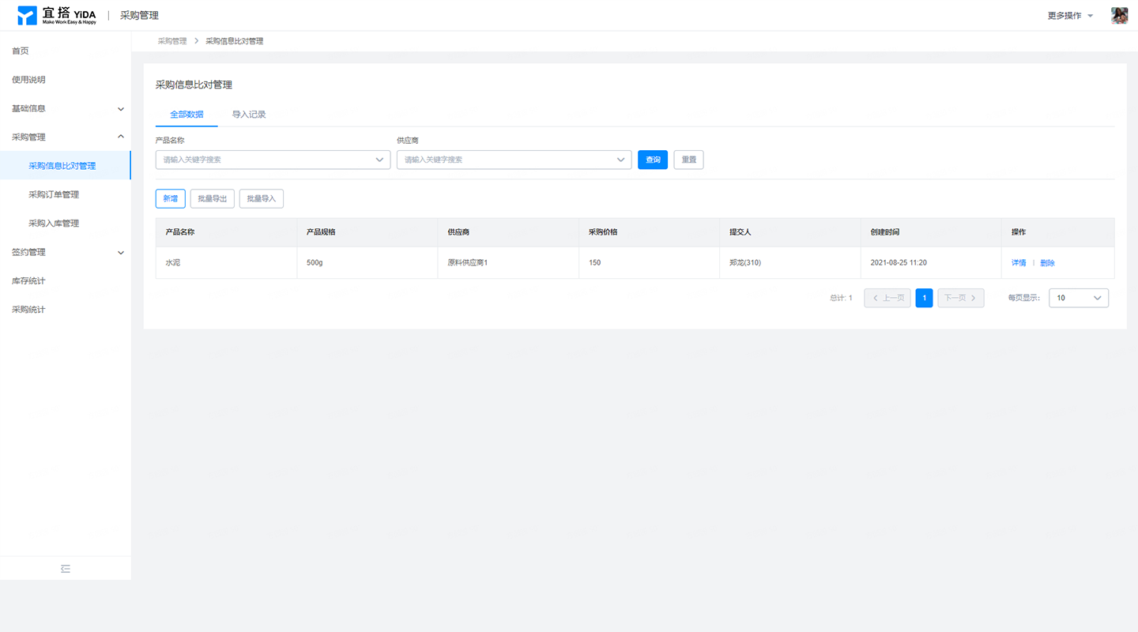Click the 水泥 product name cell
Screen dimensions: 1138x632
(x=226, y=263)
